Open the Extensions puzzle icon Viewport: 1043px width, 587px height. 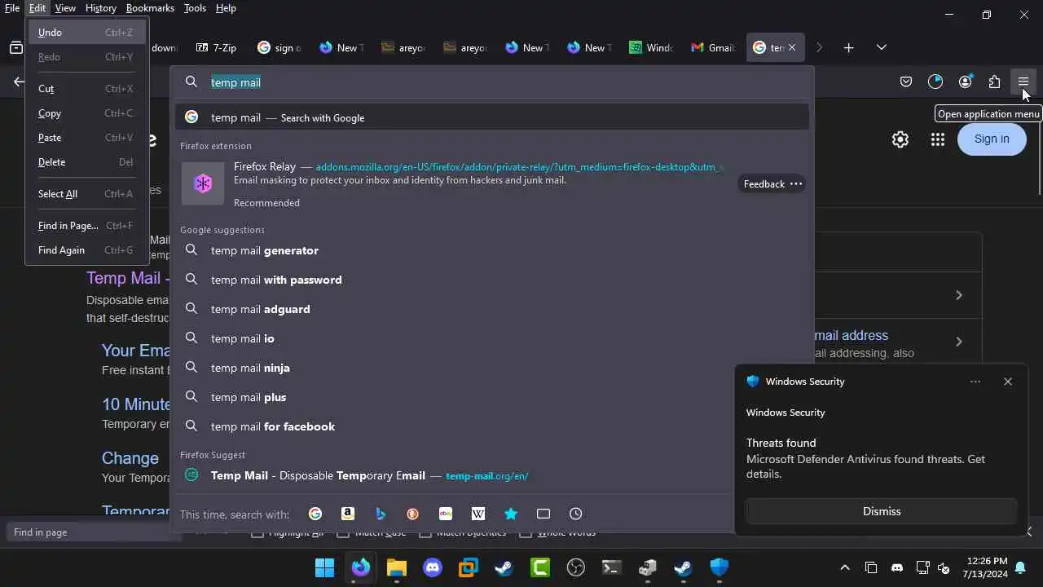(x=994, y=82)
